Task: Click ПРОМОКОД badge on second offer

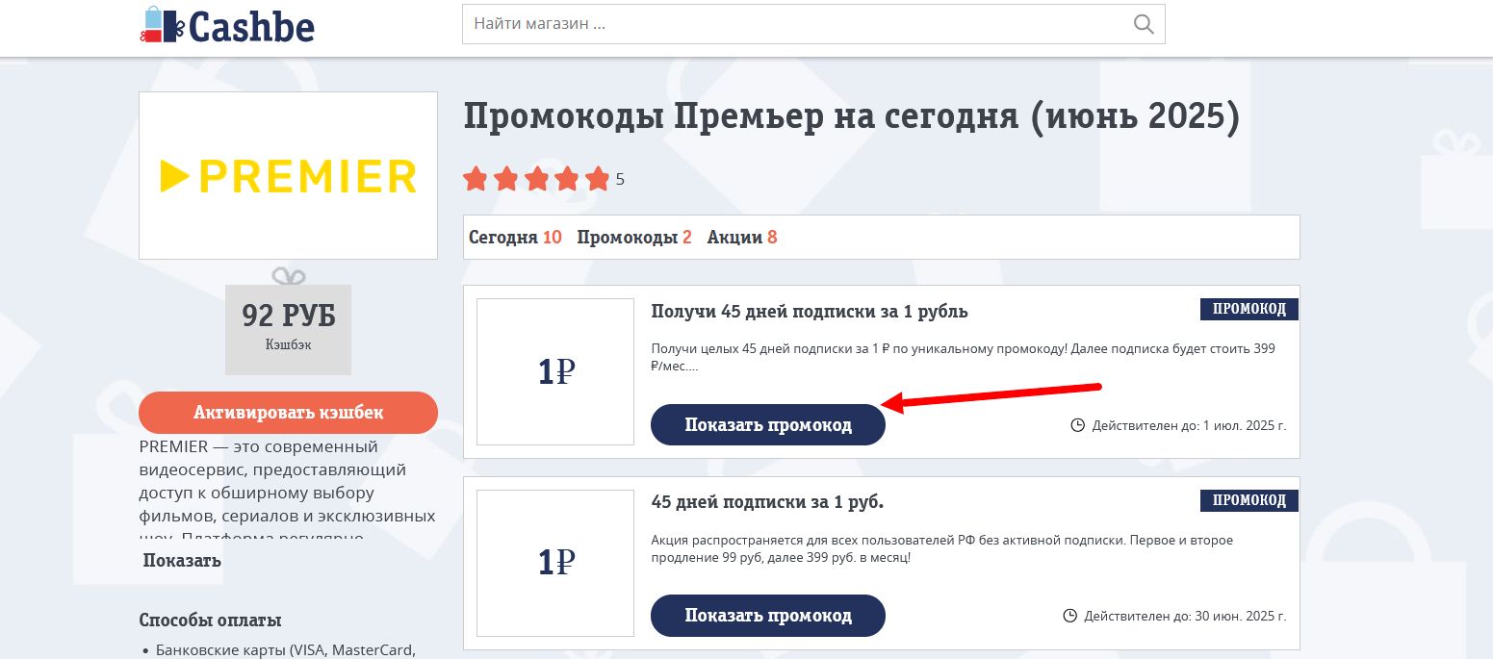Action: (x=1249, y=500)
